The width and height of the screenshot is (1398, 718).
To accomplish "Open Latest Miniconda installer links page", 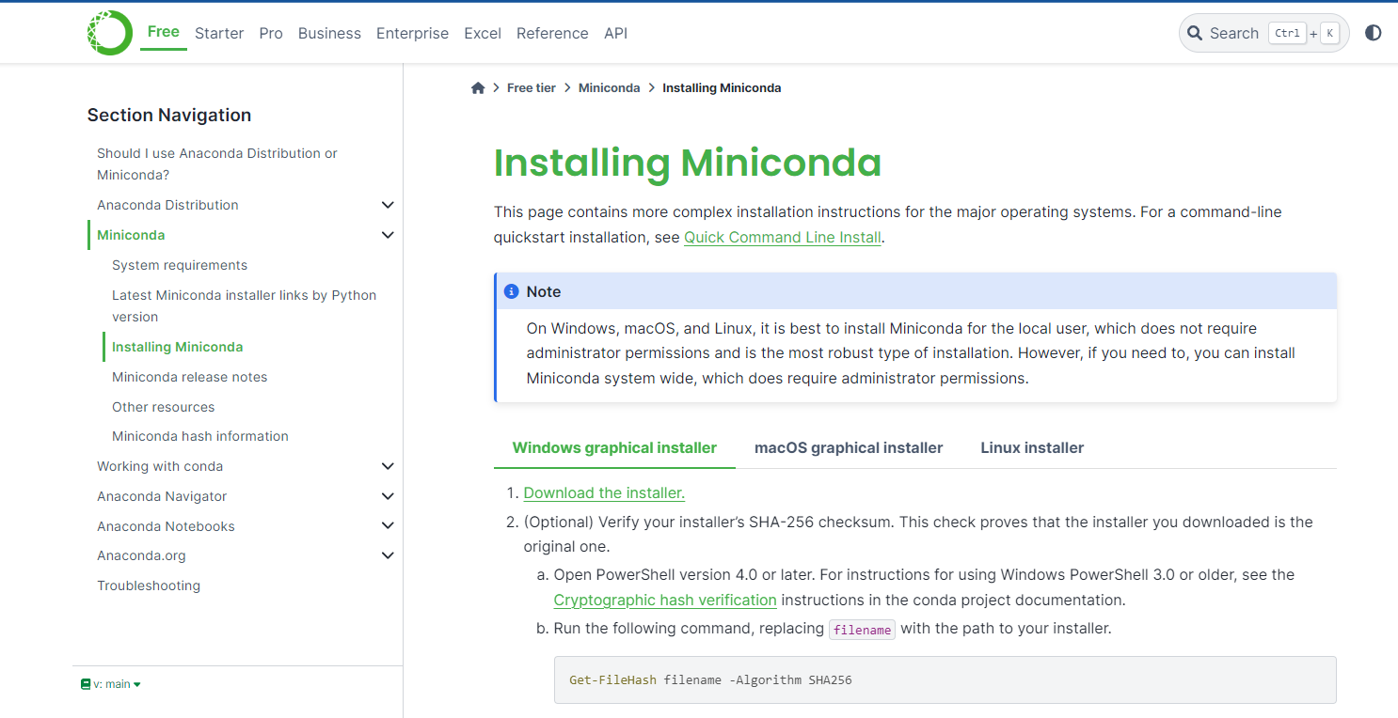I will [x=244, y=305].
